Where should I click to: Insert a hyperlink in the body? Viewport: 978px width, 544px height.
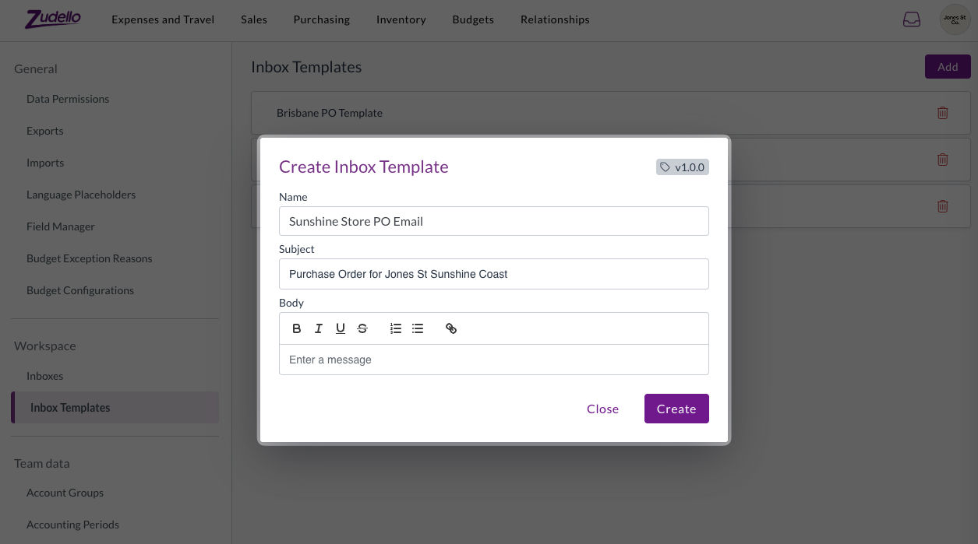pos(451,328)
